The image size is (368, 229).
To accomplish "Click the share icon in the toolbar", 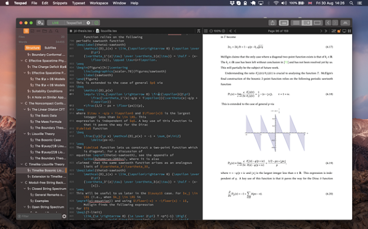I will click(x=272, y=23).
